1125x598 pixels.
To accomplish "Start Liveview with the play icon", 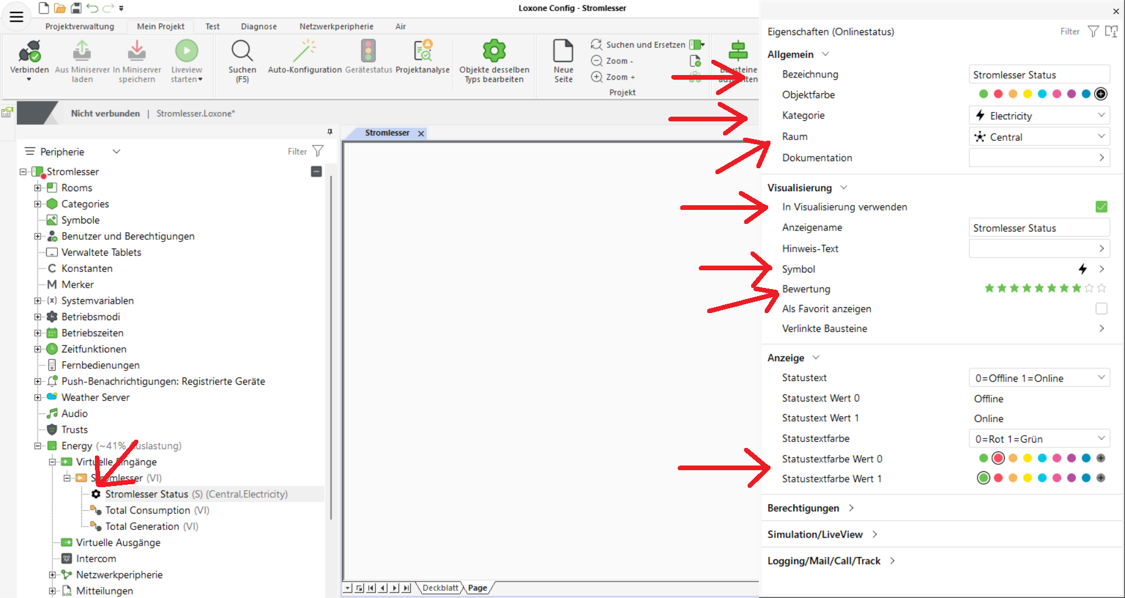I will pyautogui.click(x=186, y=52).
